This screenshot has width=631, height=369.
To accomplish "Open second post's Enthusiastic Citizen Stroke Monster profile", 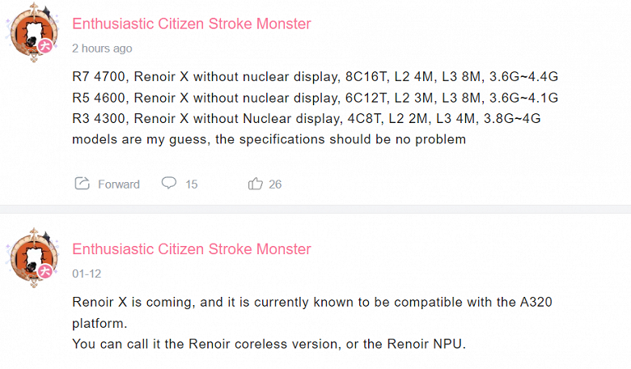I will coord(192,249).
